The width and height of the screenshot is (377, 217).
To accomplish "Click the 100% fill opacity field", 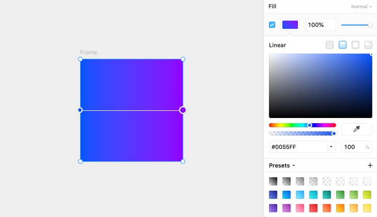I will [320, 25].
